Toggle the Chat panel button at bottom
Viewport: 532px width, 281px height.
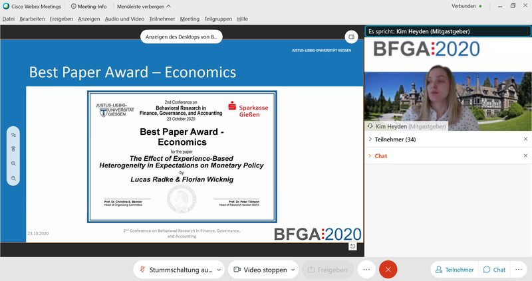click(x=495, y=270)
